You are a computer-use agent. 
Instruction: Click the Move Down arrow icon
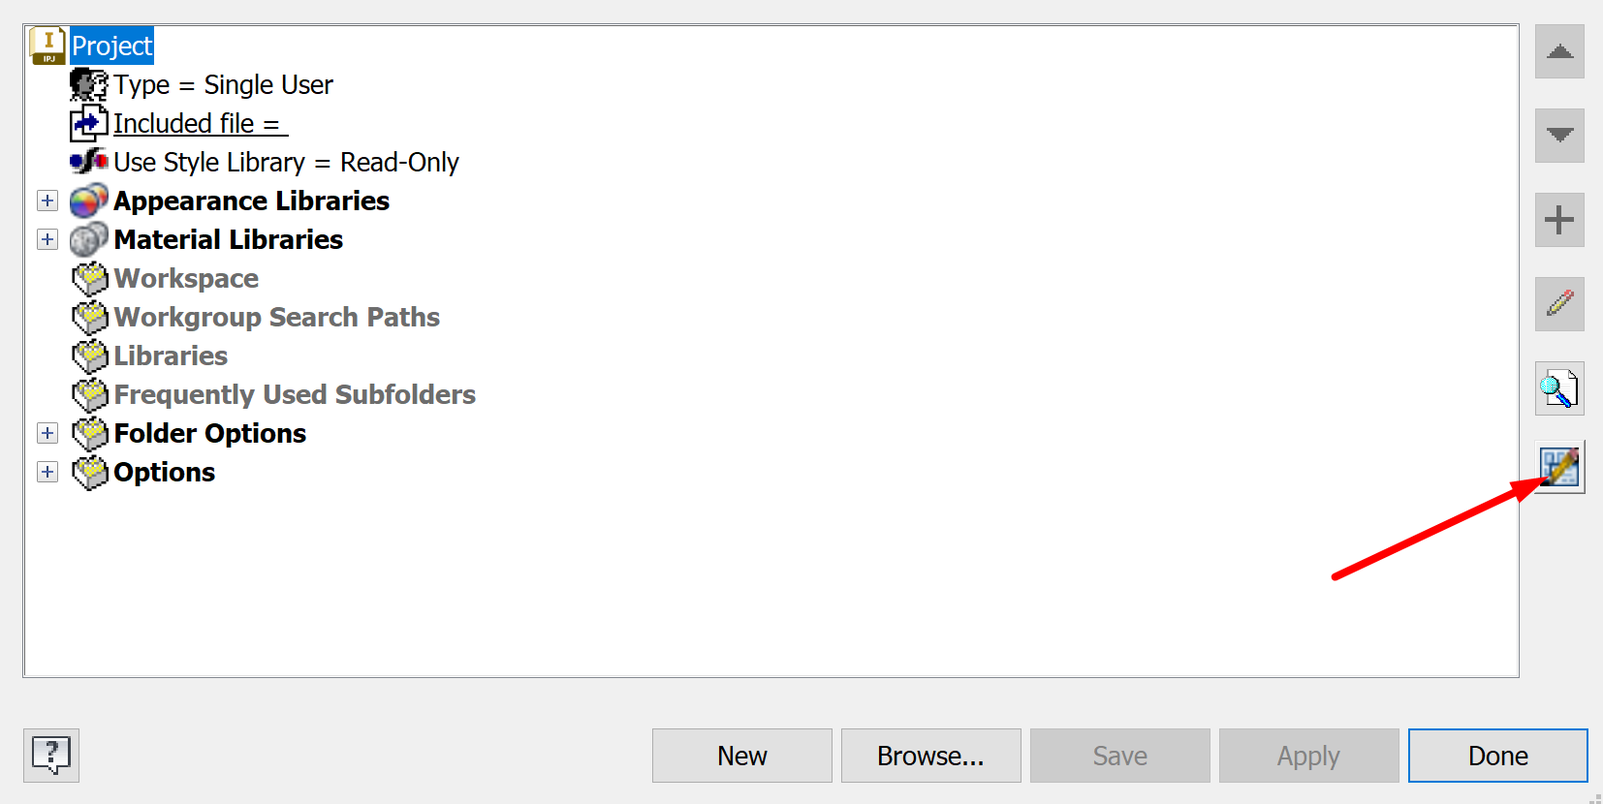click(1558, 136)
